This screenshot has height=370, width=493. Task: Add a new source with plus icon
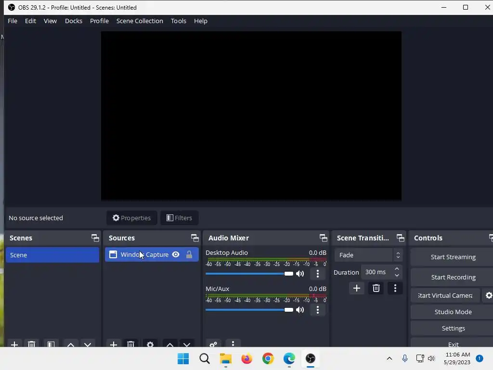[x=114, y=344]
